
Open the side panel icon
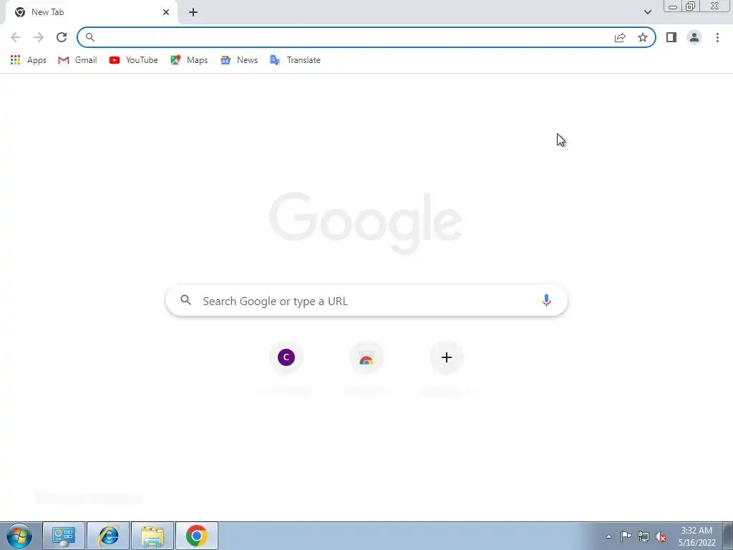click(x=671, y=37)
